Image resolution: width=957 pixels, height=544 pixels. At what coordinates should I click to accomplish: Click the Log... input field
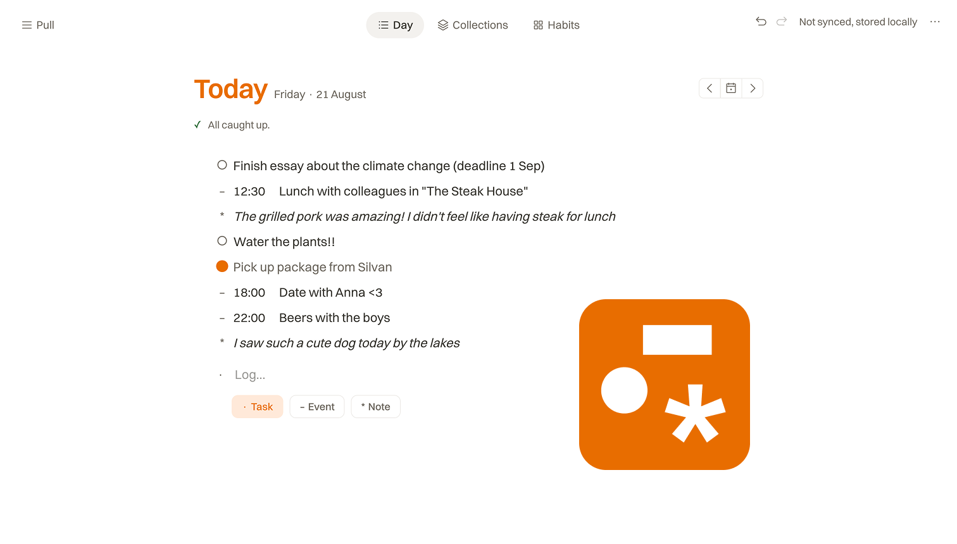tap(380, 375)
